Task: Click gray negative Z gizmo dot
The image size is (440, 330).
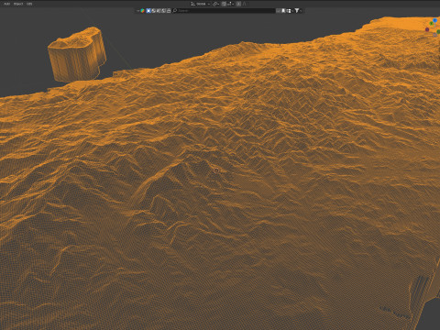Action: tap(435, 35)
